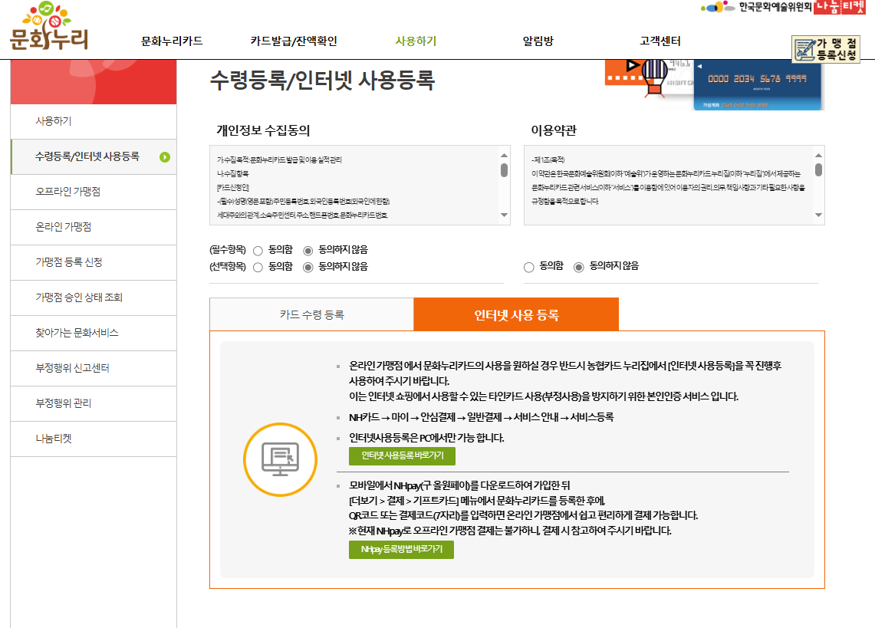Click the 문화누리 logo
The height and width of the screenshot is (628, 875).
[49, 28]
